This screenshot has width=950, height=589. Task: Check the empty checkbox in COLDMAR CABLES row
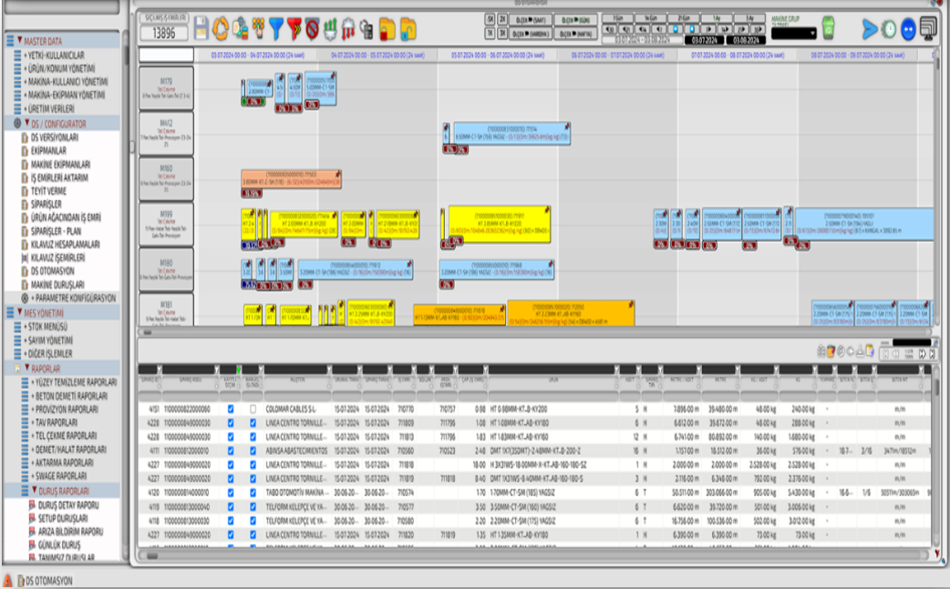pos(253,410)
